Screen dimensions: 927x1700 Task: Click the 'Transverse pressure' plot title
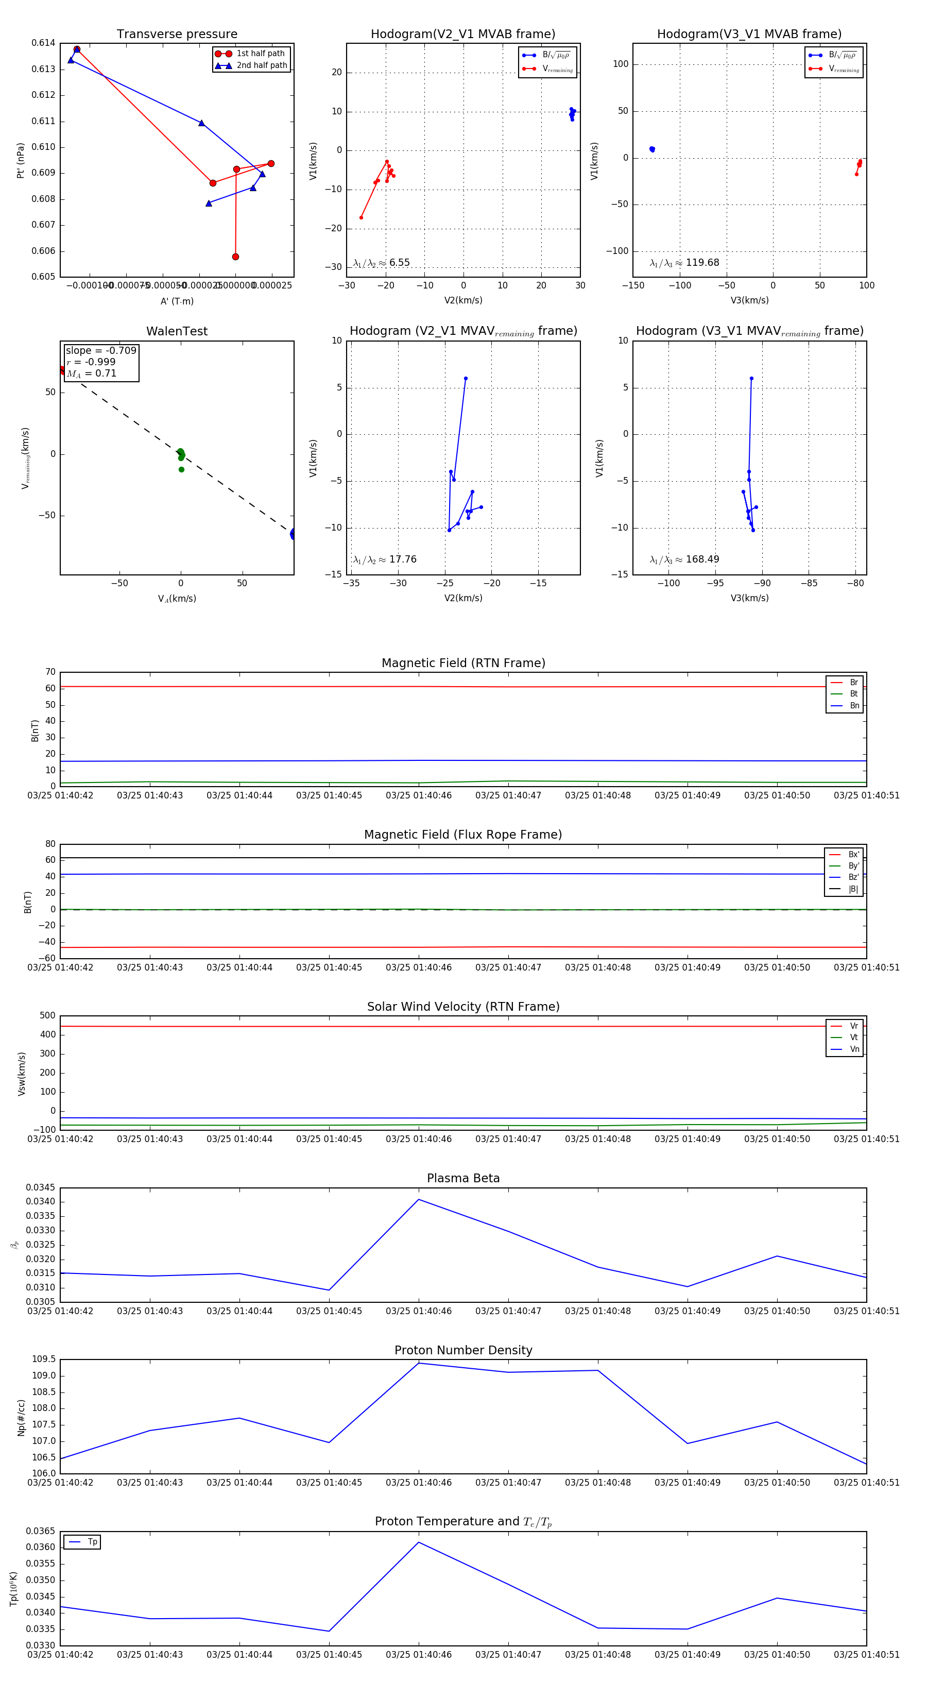[177, 35]
